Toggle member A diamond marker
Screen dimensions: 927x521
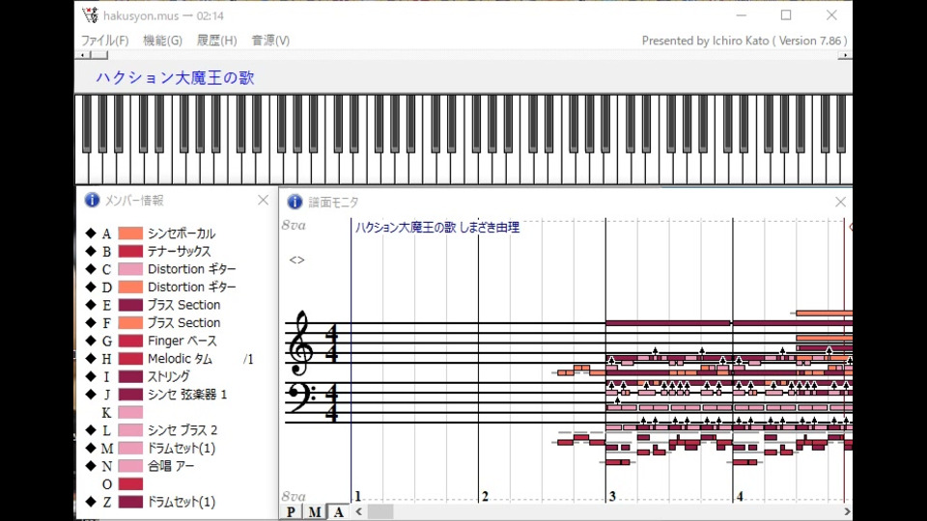click(91, 233)
